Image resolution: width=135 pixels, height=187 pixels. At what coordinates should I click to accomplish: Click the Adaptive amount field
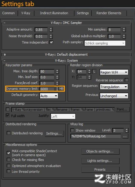[x=41, y=30]
